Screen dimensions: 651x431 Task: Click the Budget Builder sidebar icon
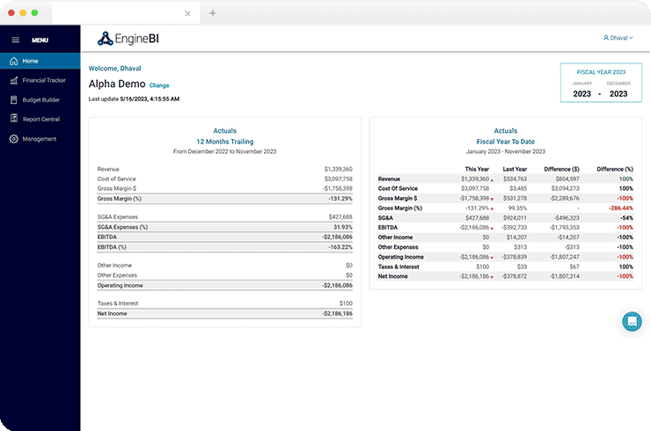coord(14,99)
